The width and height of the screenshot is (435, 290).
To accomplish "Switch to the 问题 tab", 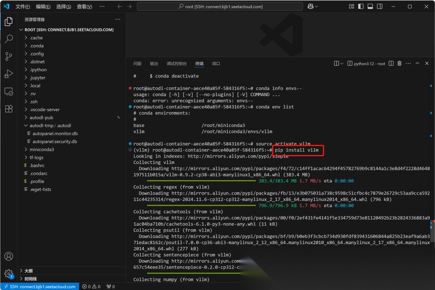I will tap(137, 64).
